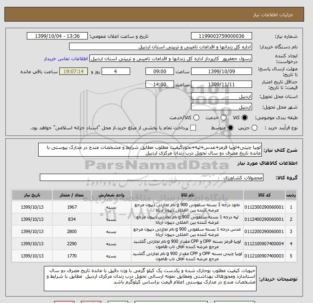
Task: Click quantity value 1967
Action: pos(72,207)
